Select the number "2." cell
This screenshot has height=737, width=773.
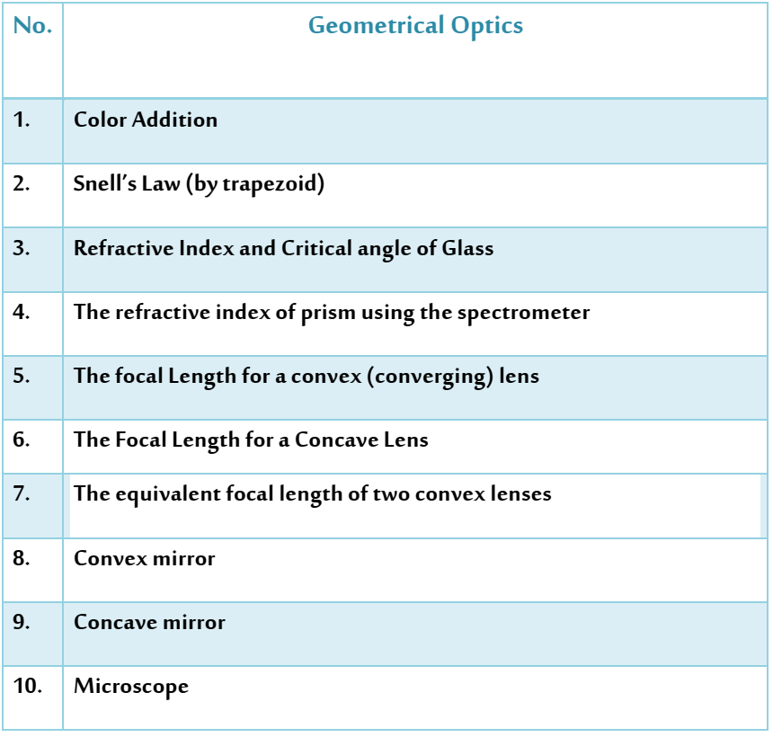click(x=22, y=185)
